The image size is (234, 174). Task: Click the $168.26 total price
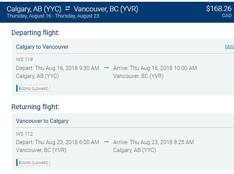tap(219, 8)
